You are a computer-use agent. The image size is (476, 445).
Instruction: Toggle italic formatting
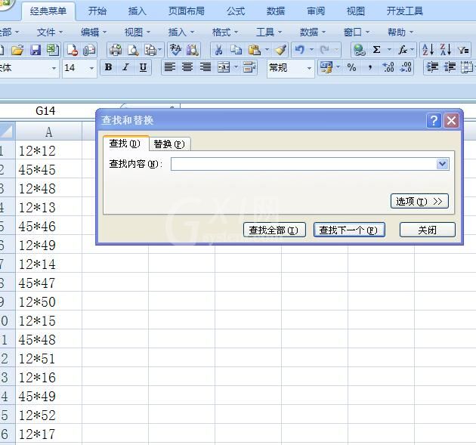(x=125, y=67)
